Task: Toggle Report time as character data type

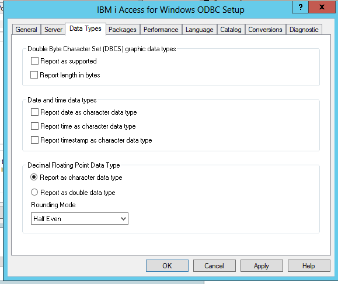Action: (x=34, y=126)
